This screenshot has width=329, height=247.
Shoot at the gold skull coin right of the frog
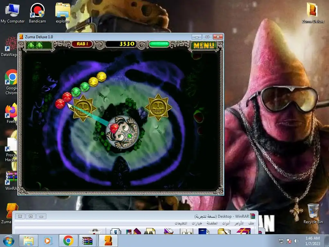pos(158,107)
